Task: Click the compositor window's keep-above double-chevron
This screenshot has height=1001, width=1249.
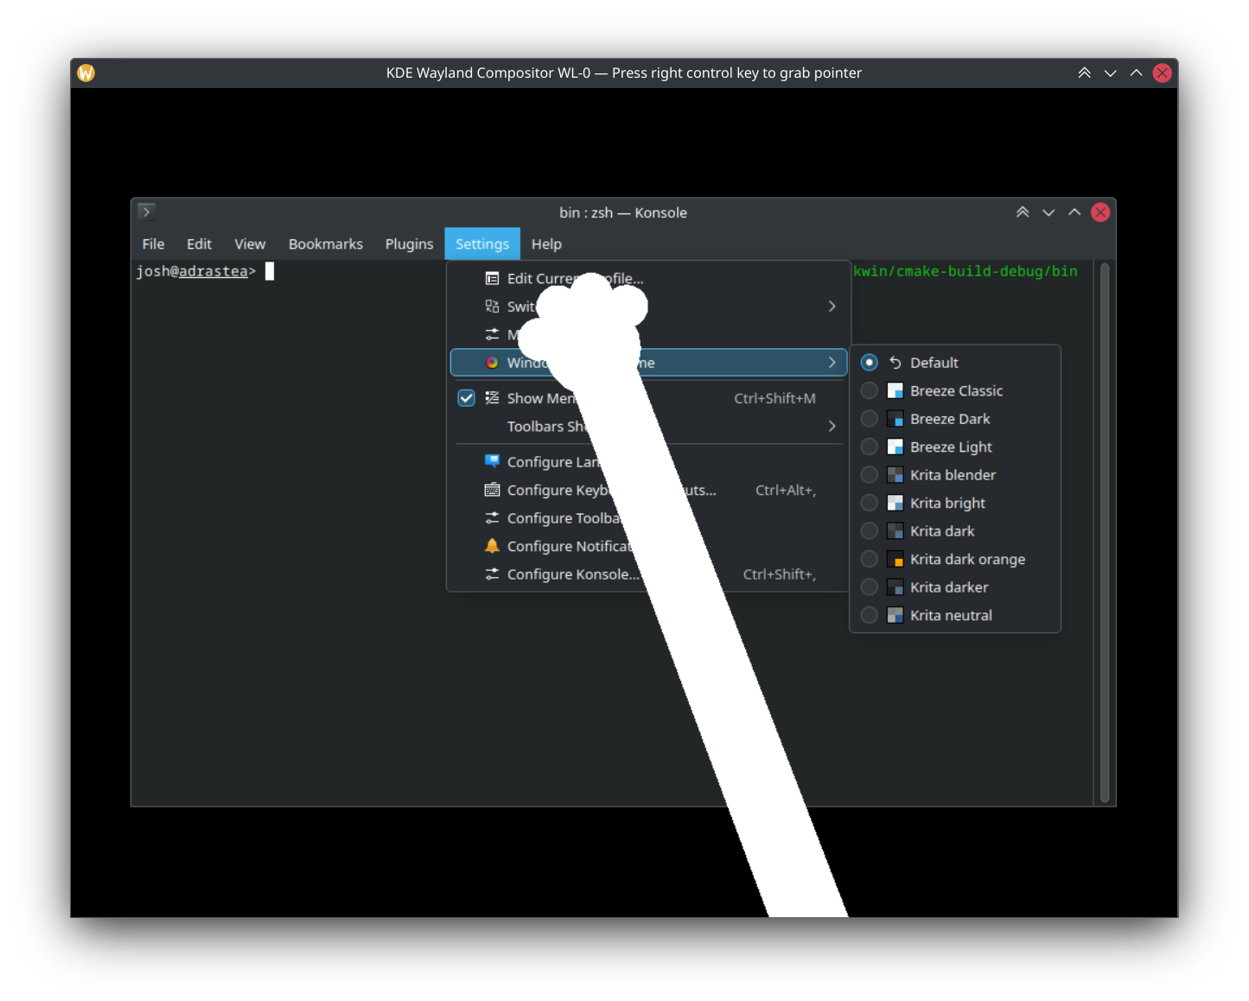Action: coord(1084,73)
